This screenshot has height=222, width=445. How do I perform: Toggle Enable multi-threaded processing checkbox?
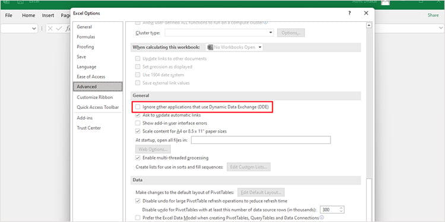click(x=138, y=157)
